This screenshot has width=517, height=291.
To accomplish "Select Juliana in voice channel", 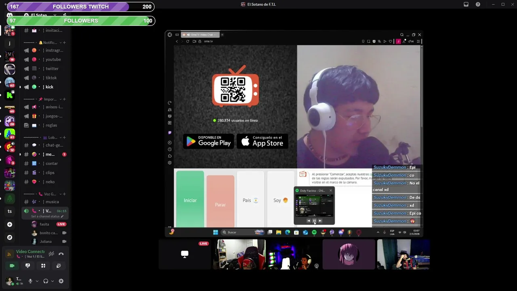I will click(48, 242).
